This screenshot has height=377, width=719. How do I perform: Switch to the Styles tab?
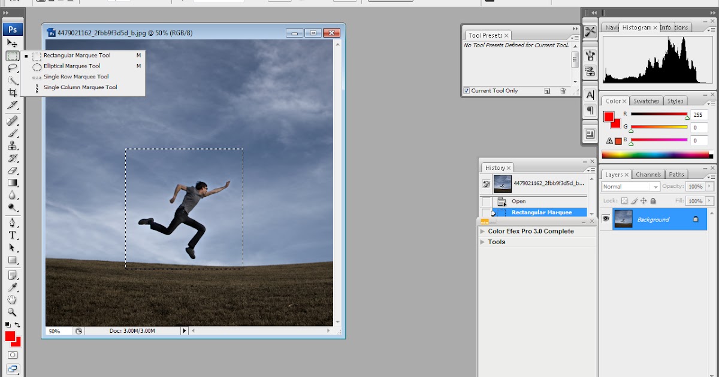(x=675, y=101)
